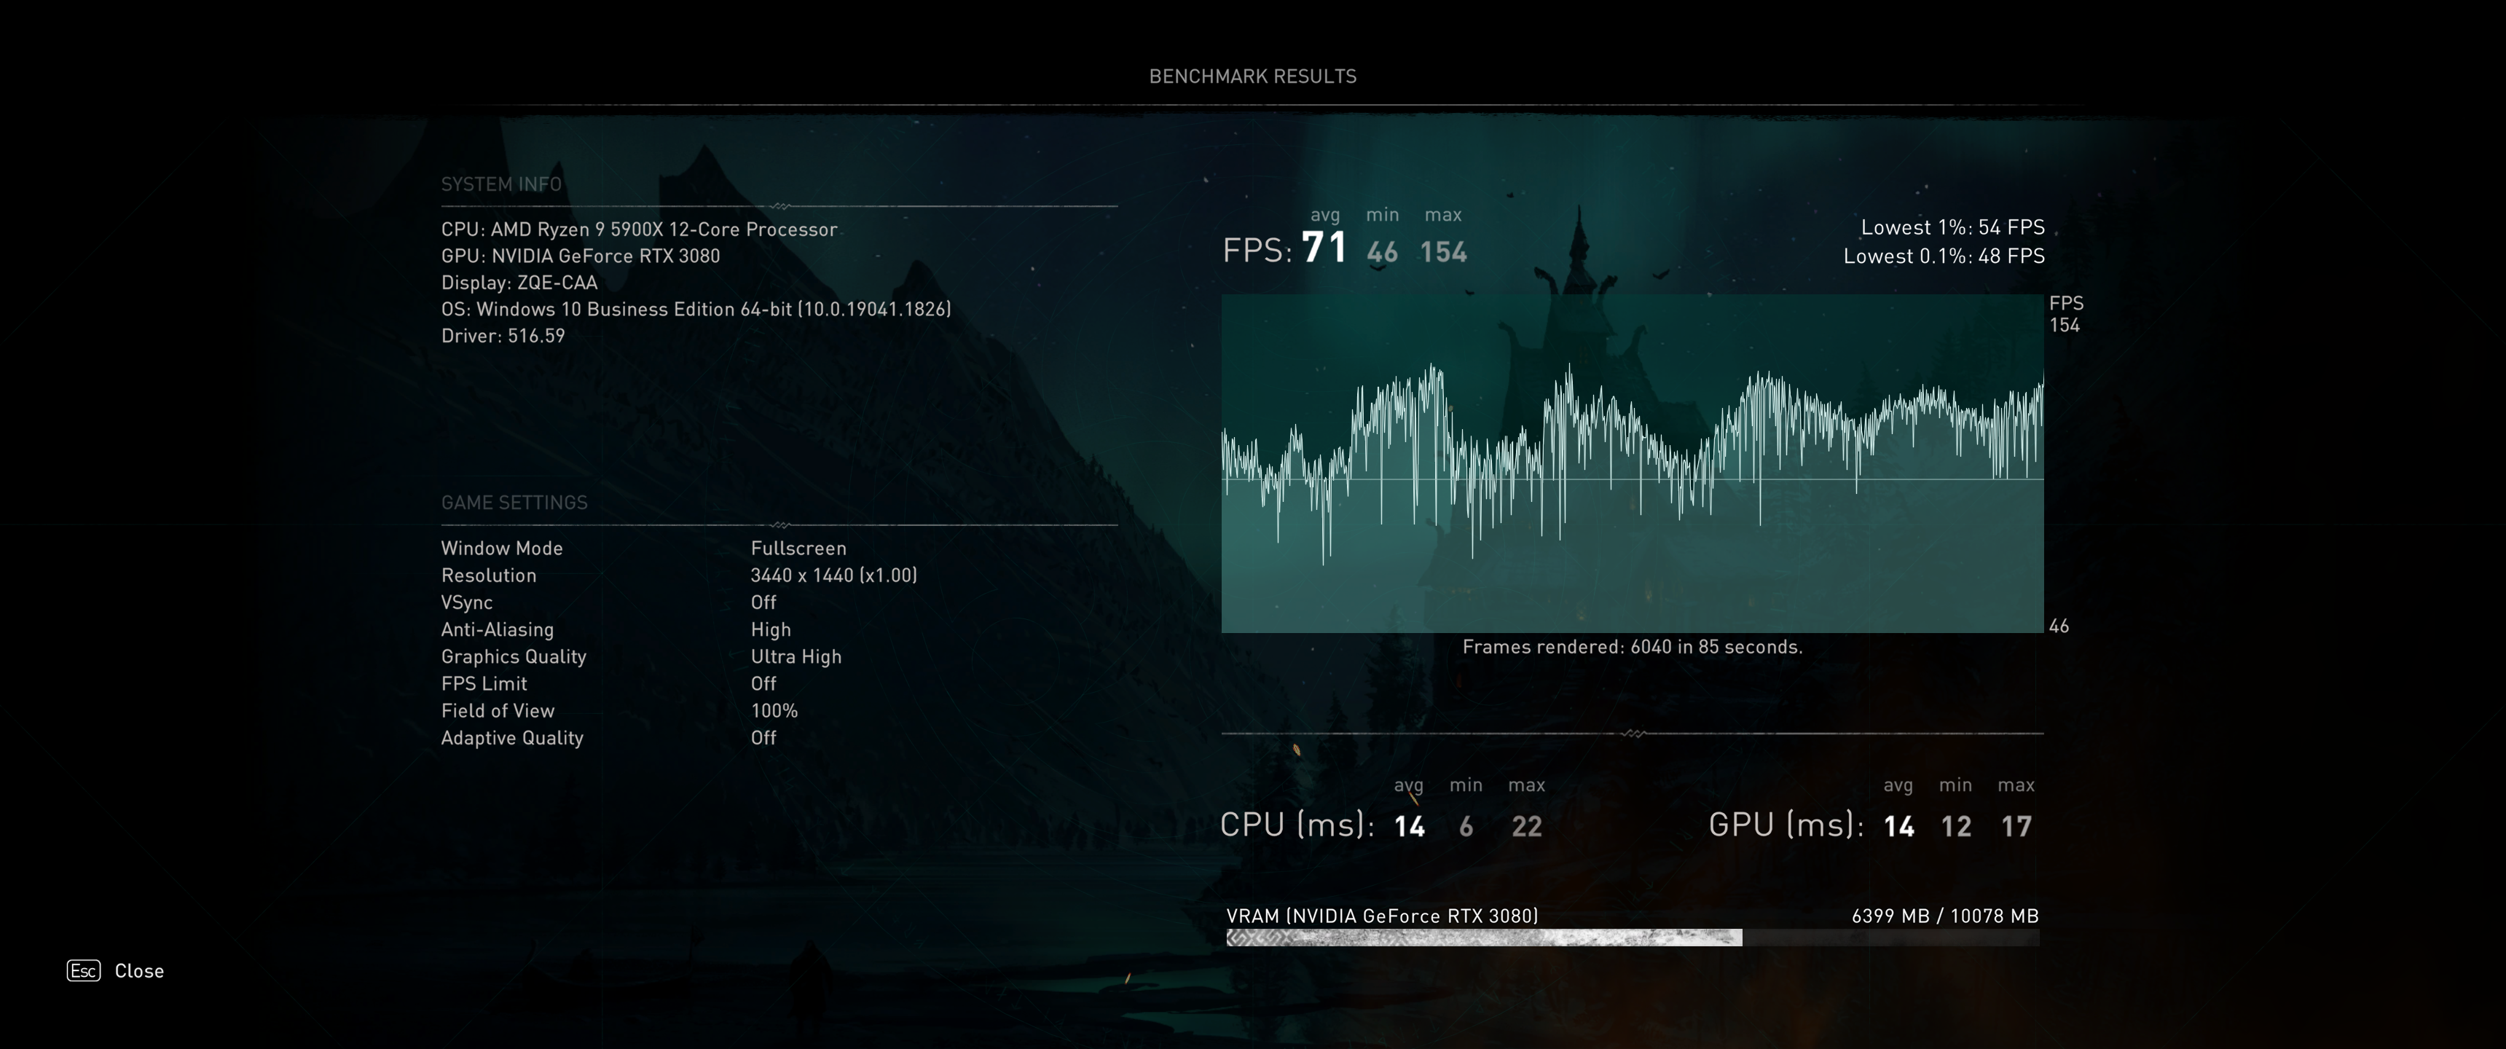Click the GPU NVIDIA GeForce RTX 3080 line
Viewport: 2506px width, 1049px height.
[x=580, y=256]
